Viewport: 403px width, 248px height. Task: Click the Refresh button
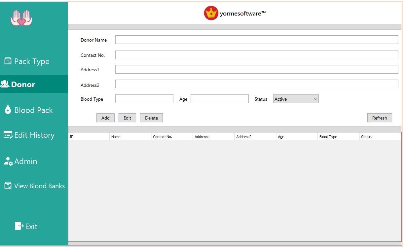[380, 118]
